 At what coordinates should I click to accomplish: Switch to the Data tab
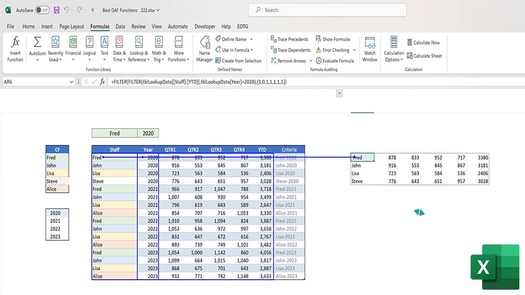pos(120,27)
